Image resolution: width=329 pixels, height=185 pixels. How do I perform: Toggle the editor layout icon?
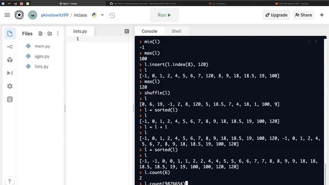(x=127, y=31)
